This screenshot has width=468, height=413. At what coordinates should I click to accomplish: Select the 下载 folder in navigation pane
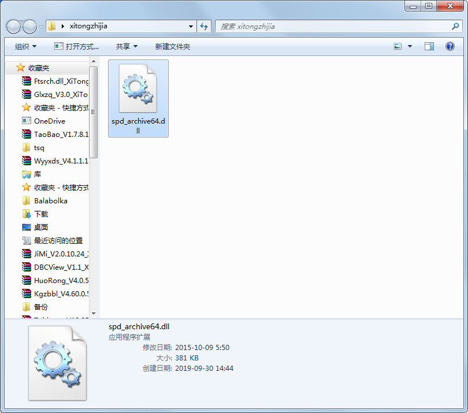[x=41, y=214]
